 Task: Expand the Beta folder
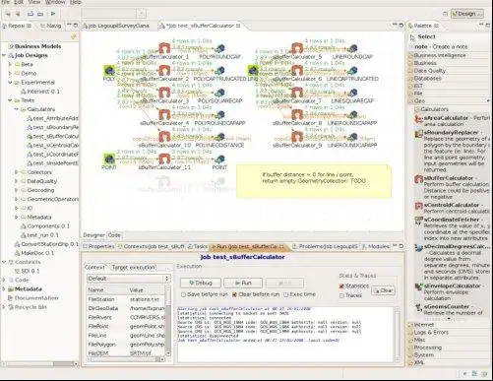click(x=10, y=64)
